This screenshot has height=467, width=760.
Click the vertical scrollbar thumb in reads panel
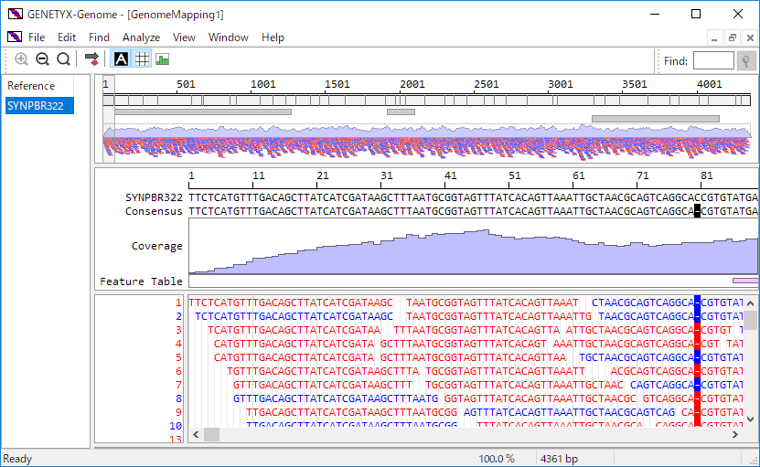tap(750, 320)
